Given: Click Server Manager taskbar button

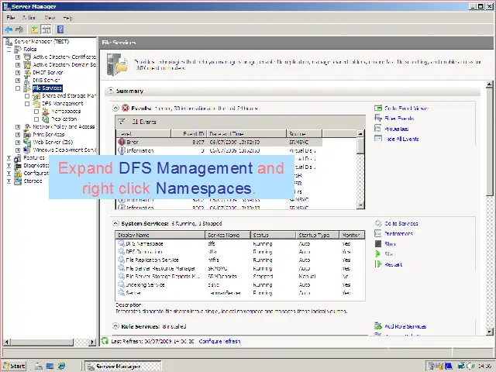Looking at the screenshot, I should (x=123, y=367).
